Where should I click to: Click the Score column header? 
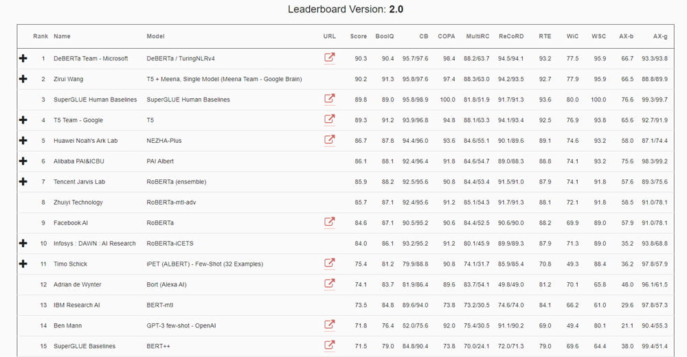tap(358, 36)
